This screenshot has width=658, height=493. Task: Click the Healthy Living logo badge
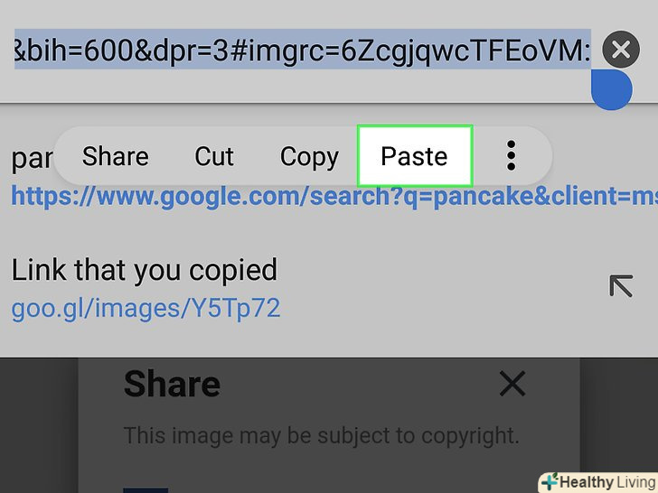point(598,482)
